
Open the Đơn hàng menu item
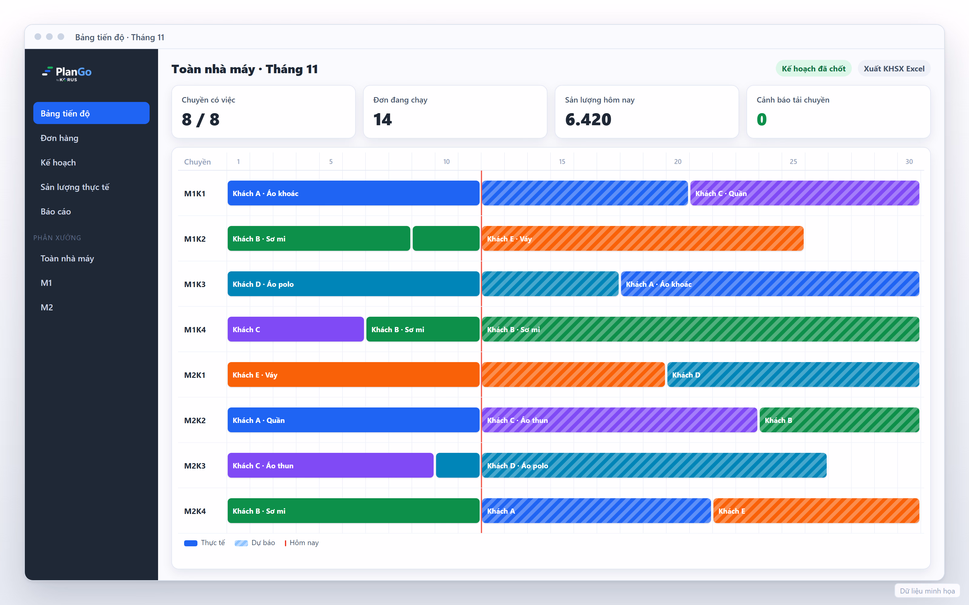[91, 138]
